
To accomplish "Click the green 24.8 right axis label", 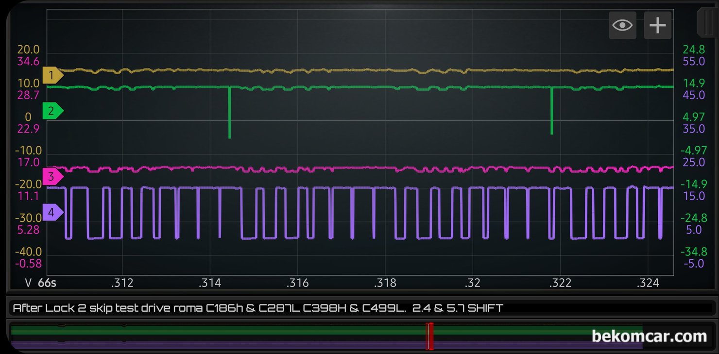I will [x=694, y=50].
